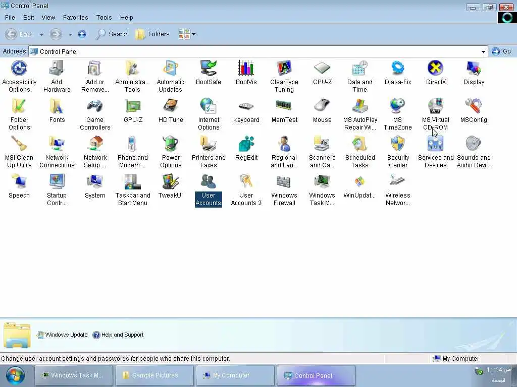Open the File menu
This screenshot has height=387, width=517.
(10, 18)
